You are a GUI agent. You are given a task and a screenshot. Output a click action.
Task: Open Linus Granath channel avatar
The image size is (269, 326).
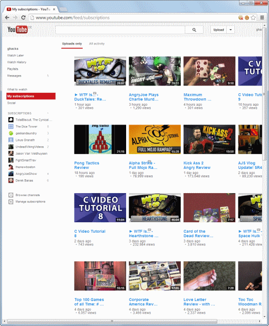click(11, 140)
